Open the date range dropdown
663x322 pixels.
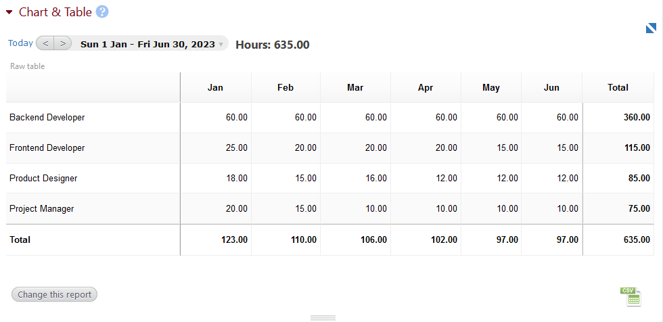point(152,44)
